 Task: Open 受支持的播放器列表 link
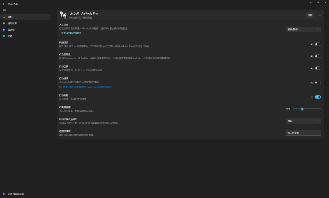pos(71,33)
